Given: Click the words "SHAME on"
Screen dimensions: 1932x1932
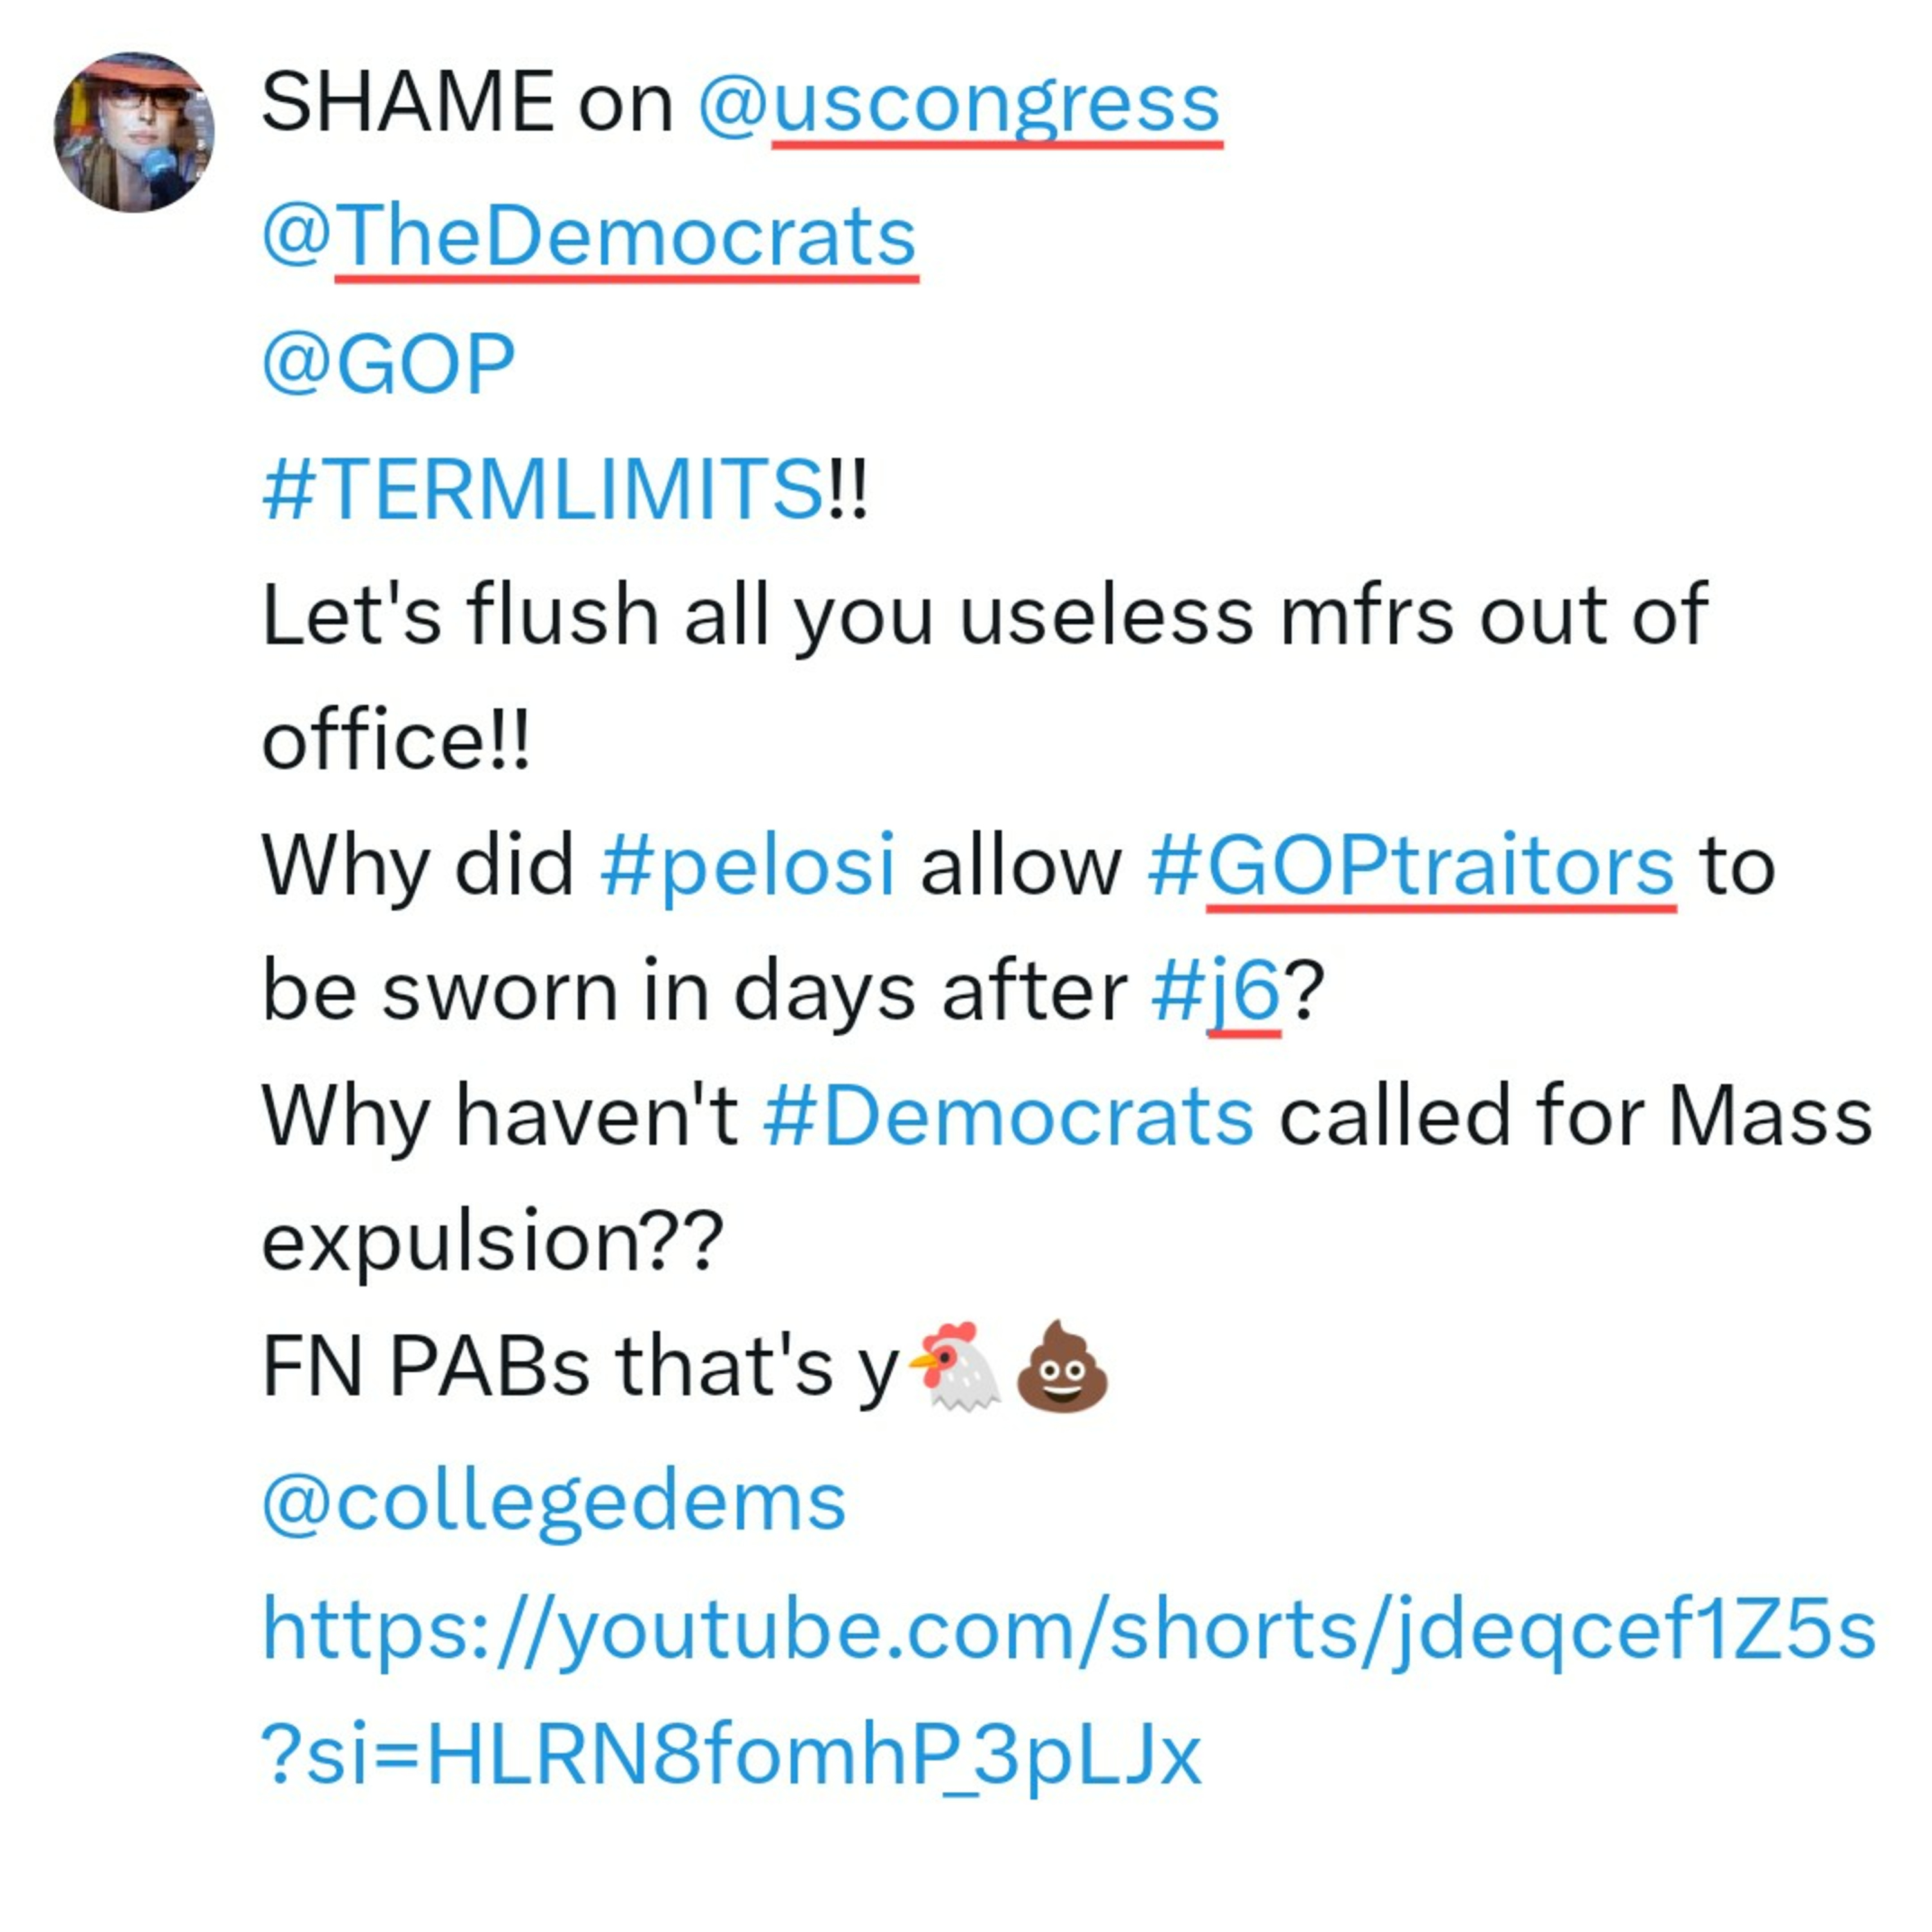Looking at the screenshot, I should point(466,104).
